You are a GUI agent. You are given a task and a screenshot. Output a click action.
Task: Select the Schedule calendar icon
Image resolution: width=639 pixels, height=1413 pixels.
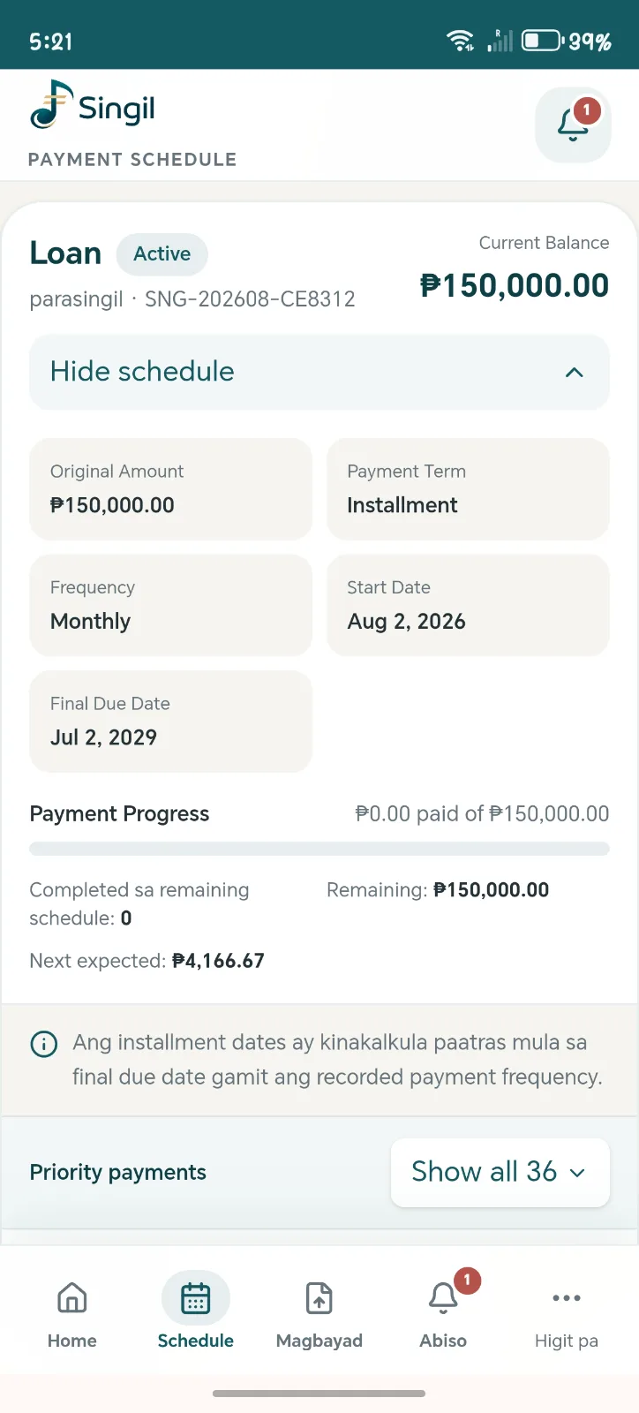(196, 1298)
